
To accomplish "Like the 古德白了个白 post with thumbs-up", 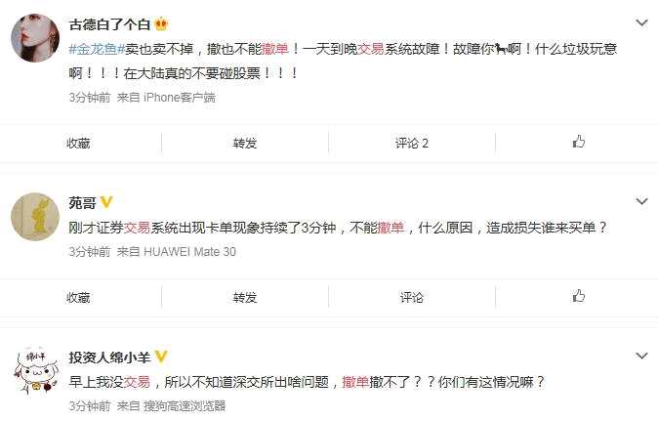I will click(x=579, y=142).
